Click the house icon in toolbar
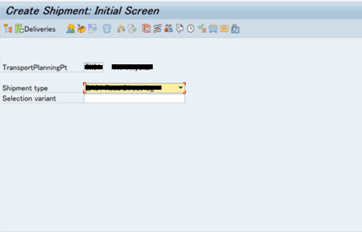This screenshot has height=232, width=362. 121,29
